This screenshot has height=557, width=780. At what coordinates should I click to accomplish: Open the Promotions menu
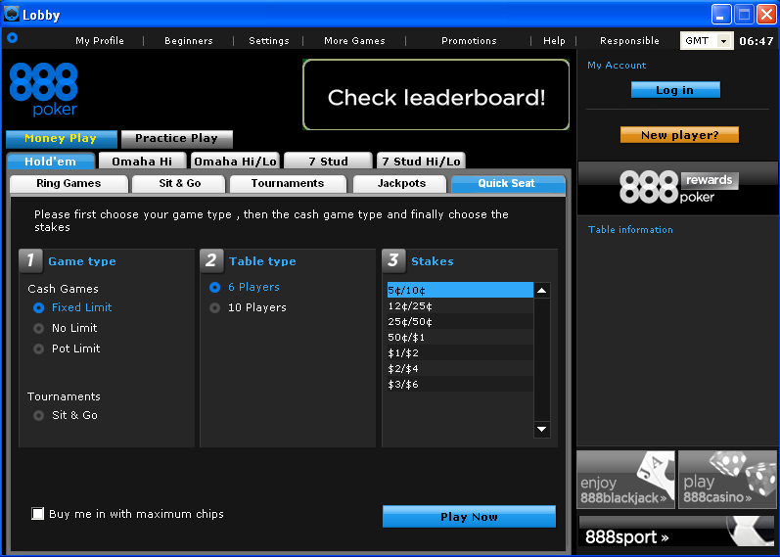coord(469,41)
